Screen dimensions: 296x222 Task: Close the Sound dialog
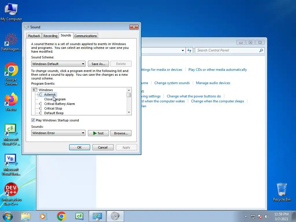point(134,27)
